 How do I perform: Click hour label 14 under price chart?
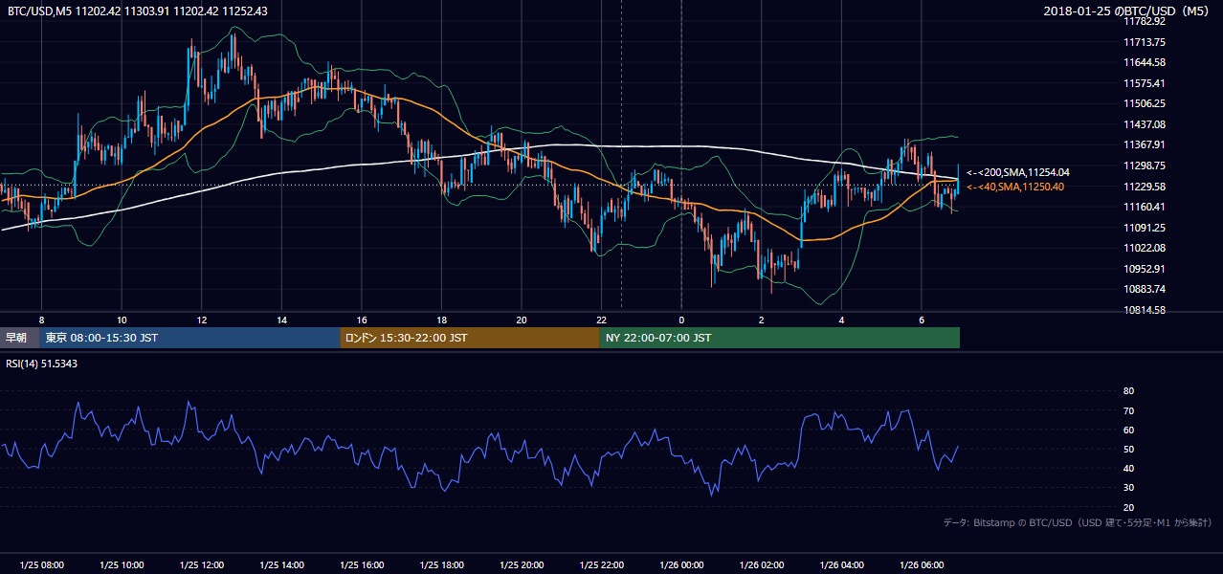point(281,320)
